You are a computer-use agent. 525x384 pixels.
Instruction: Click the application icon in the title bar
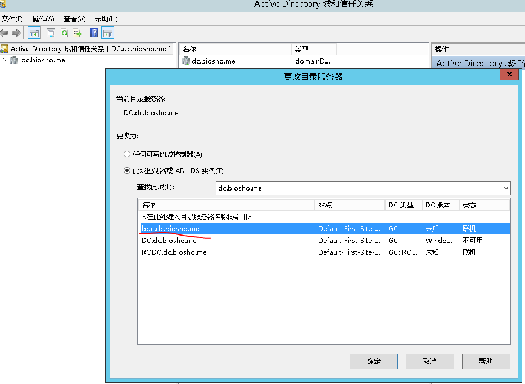[3, 4]
